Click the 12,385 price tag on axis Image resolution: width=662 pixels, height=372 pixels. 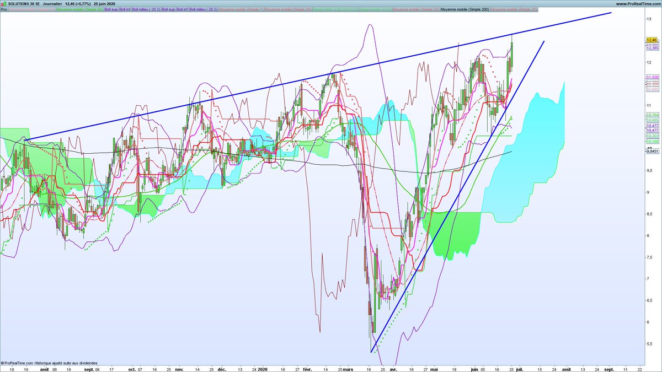(652, 48)
